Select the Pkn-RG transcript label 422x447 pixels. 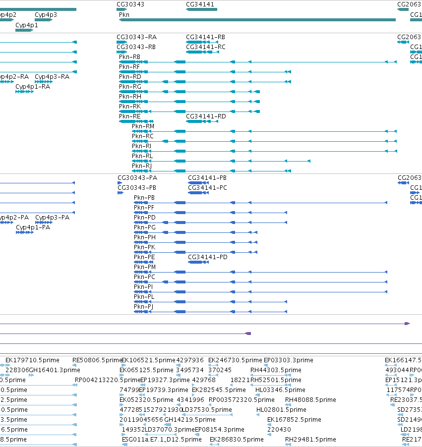pyautogui.click(x=130, y=87)
